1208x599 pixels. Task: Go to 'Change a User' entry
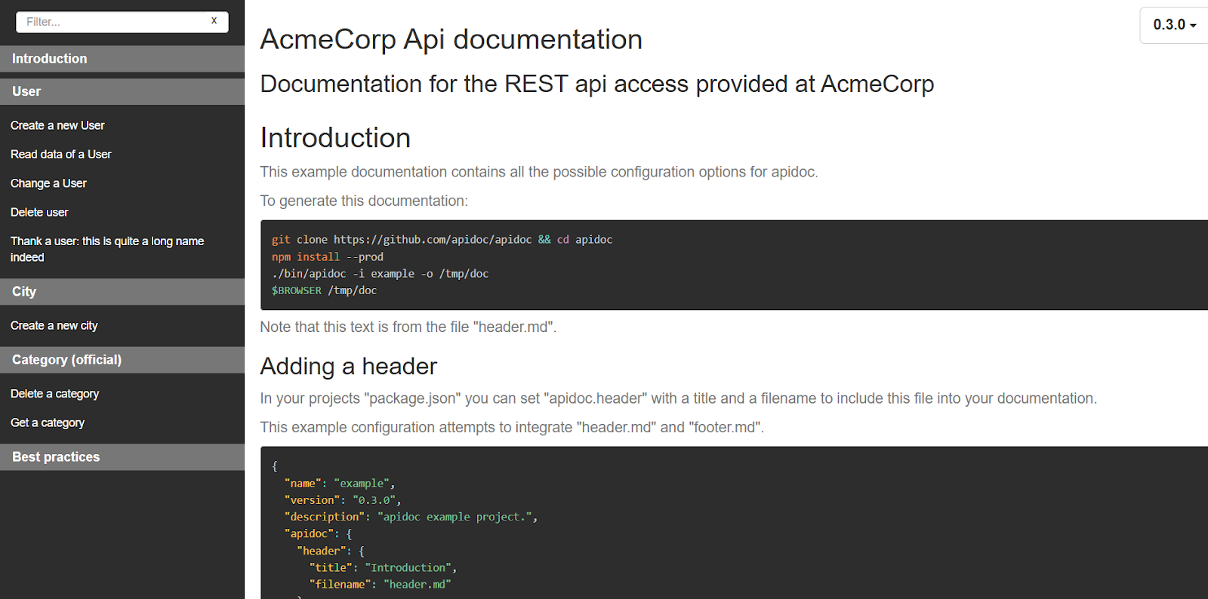[48, 183]
